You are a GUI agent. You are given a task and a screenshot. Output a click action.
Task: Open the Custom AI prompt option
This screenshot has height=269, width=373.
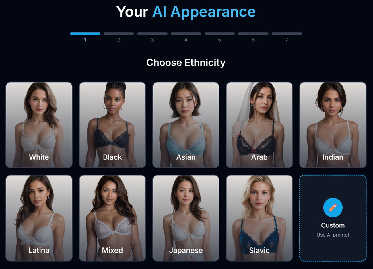pos(333,218)
